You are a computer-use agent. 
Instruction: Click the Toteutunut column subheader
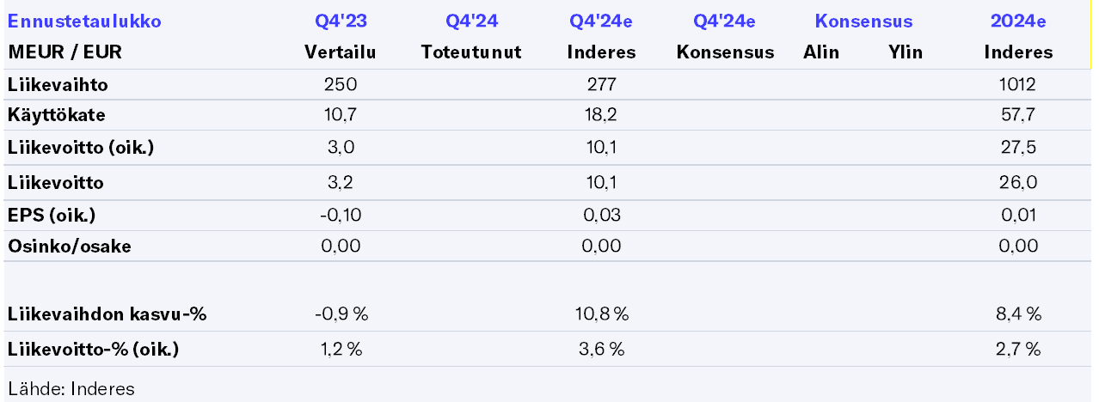(x=471, y=52)
